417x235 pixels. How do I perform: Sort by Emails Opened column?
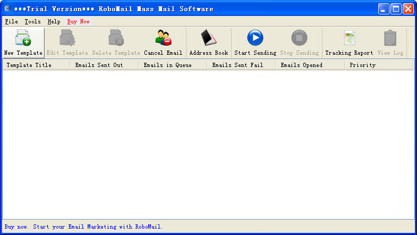(x=310, y=65)
